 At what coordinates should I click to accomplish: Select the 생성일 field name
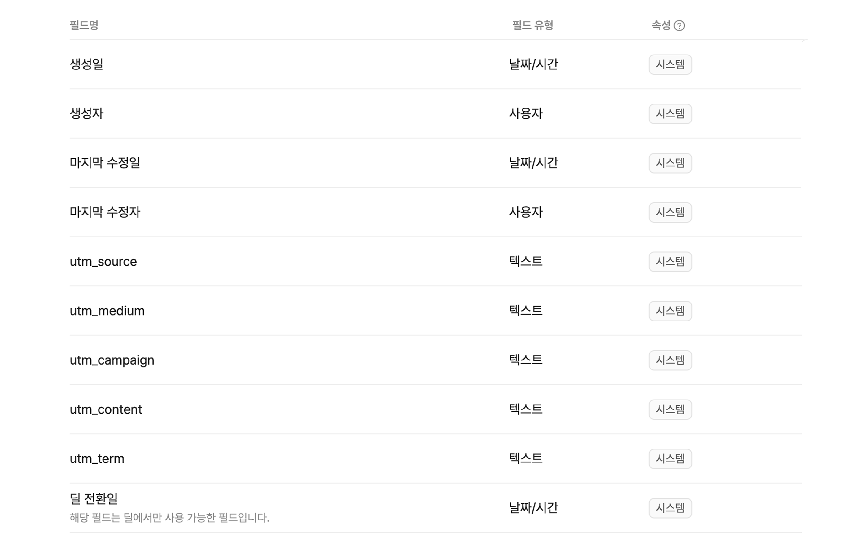pos(86,64)
